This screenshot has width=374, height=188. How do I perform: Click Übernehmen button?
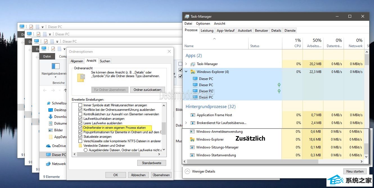tap(161, 175)
